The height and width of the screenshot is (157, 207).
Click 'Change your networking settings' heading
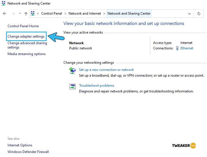(89, 63)
